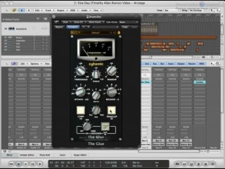225x169 pixels.
Task: Click the Ratio knob in The Glue
Action: point(96,95)
